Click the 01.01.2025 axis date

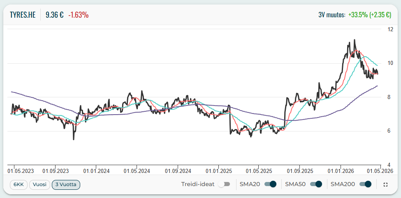click(218, 170)
